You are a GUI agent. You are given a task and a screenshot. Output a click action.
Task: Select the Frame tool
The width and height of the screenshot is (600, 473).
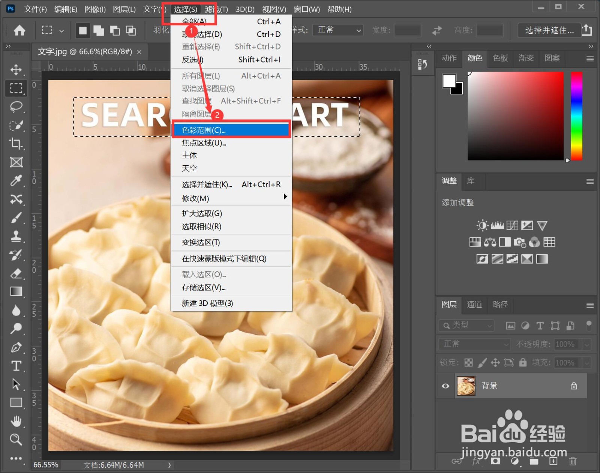[x=16, y=162]
